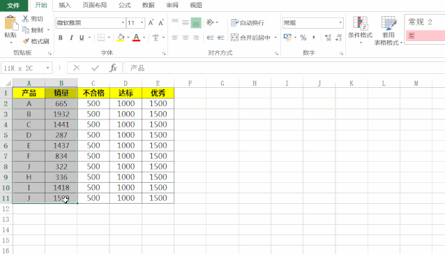Click cell containing 1932
Screen dimensions: 445x254
[61, 114]
